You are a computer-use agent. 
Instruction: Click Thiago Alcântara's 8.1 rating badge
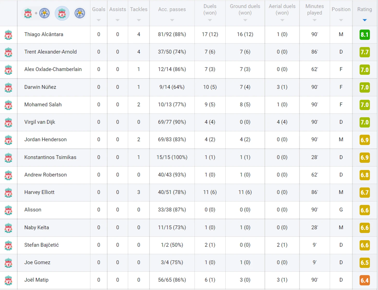(x=365, y=35)
